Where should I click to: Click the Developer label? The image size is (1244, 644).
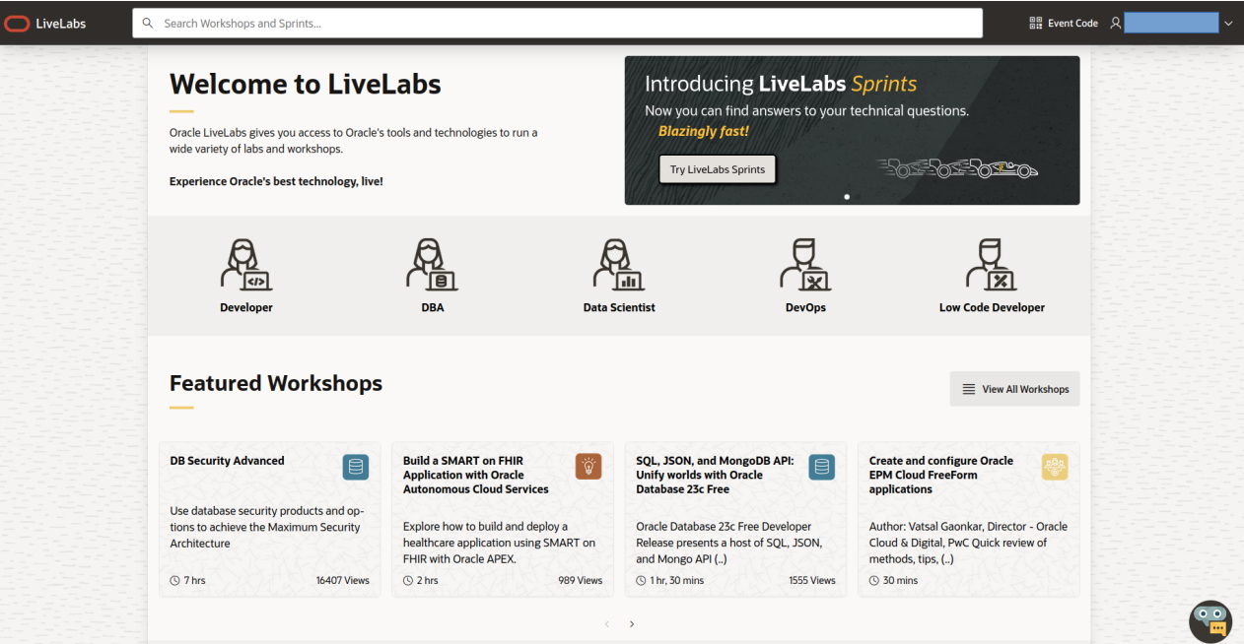(246, 307)
